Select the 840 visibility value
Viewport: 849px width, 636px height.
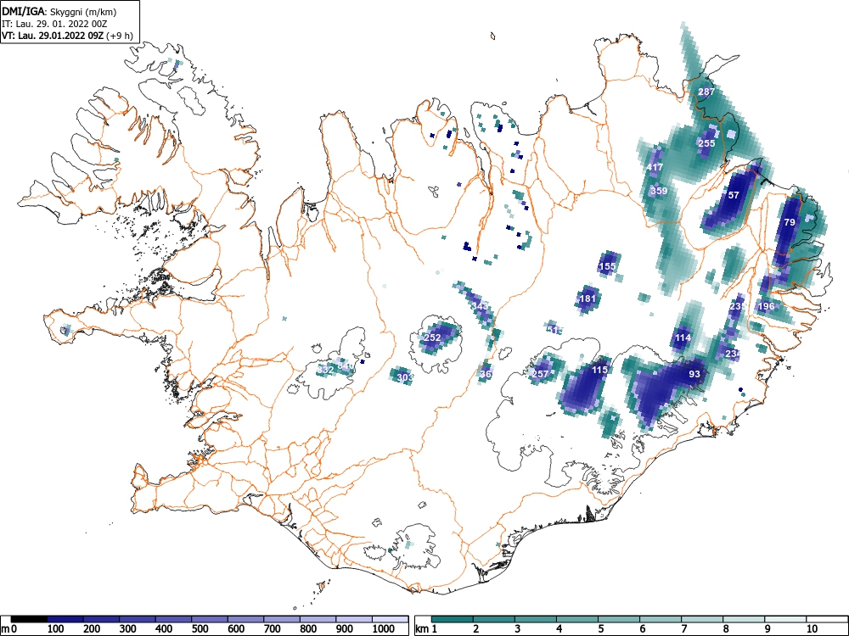(x=345, y=366)
